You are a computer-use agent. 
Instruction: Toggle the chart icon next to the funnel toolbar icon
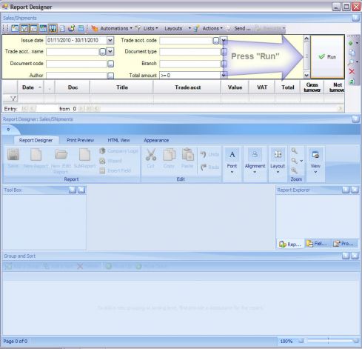(x=33, y=28)
